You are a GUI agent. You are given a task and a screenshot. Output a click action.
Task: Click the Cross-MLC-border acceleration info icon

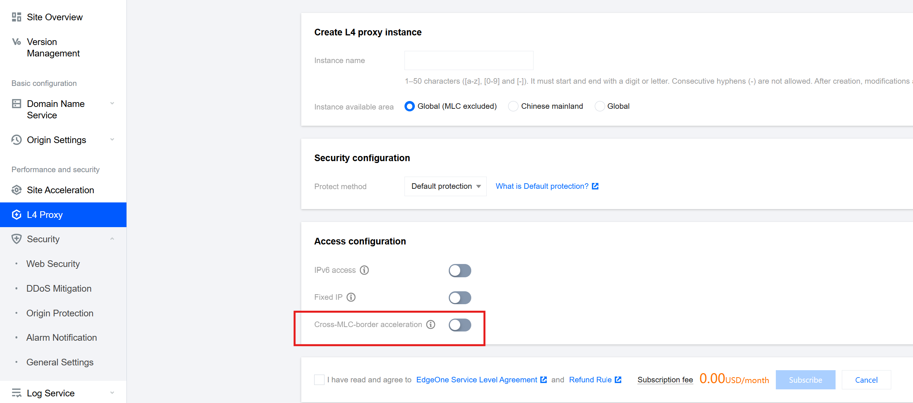(431, 324)
